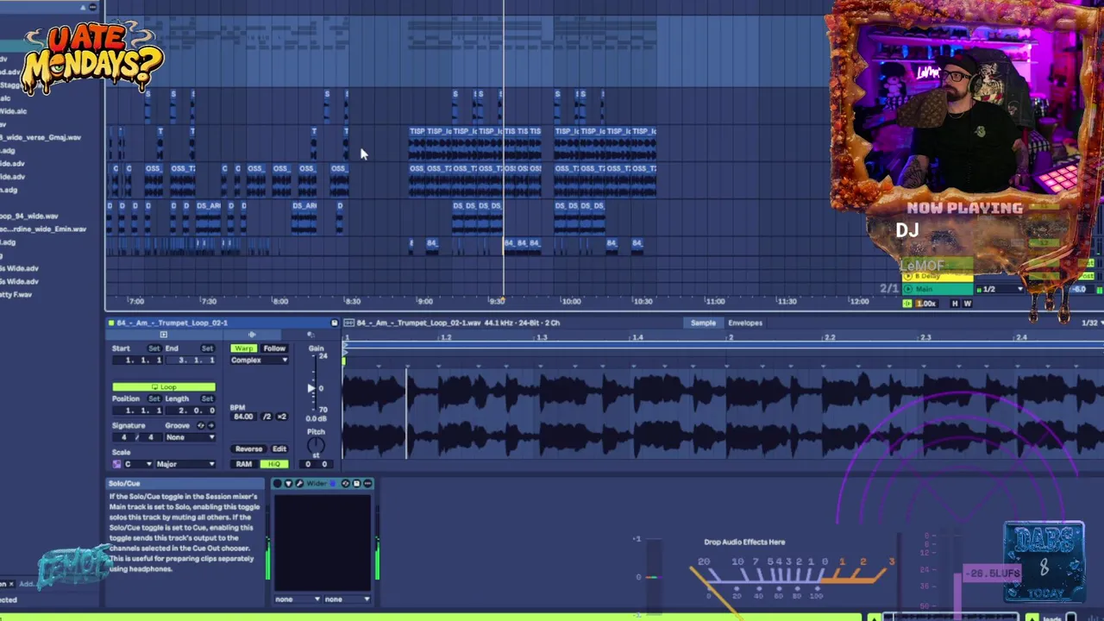Click the Gain slider handle
Image resolution: width=1104 pixels, height=621 pixels.
point(311,388)
